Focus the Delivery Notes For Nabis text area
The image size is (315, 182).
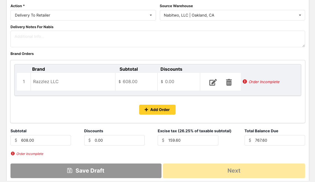click(157, 39)
